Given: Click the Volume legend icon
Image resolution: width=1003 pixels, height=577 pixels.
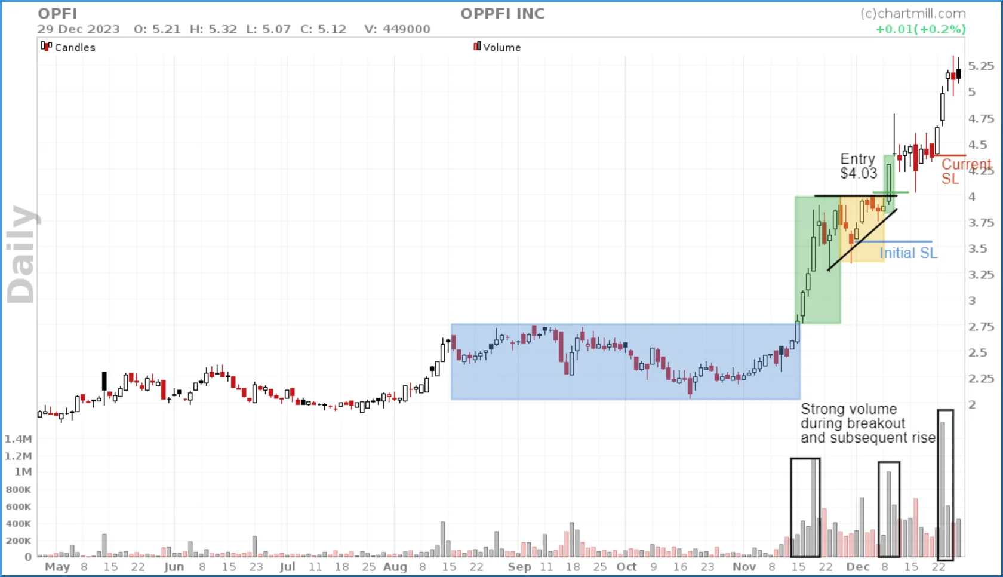Looking at the screenshot, I should [x=477, y=46].
